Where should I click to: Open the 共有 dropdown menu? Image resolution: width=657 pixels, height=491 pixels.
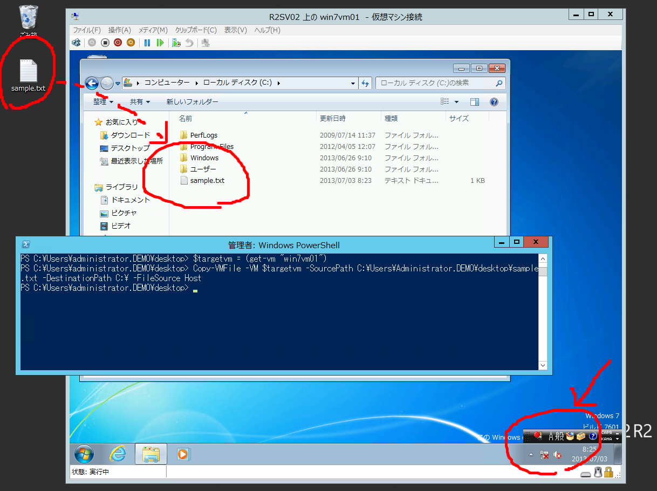(x=140, y=101)
